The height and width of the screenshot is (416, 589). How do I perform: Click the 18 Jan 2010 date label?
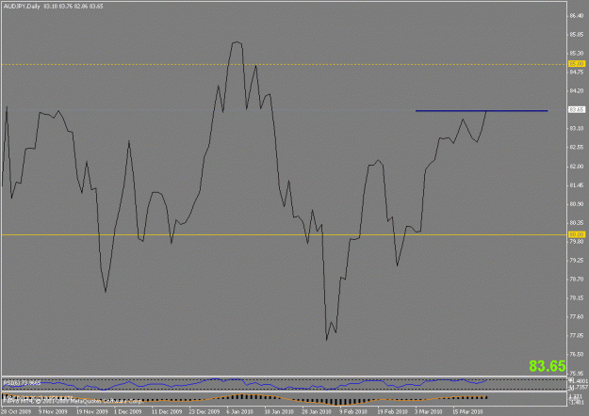[279, 411]
